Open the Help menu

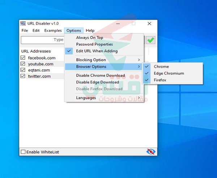[90, 30]
